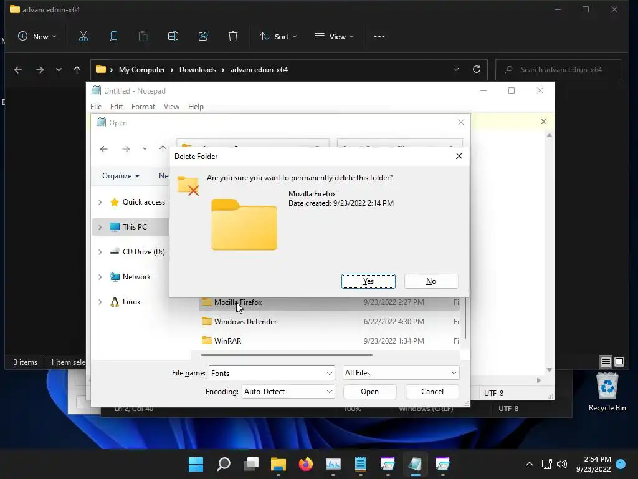Expand CD Drive (D:) in the tree
The image size is (638, 479).
(100, 252)
